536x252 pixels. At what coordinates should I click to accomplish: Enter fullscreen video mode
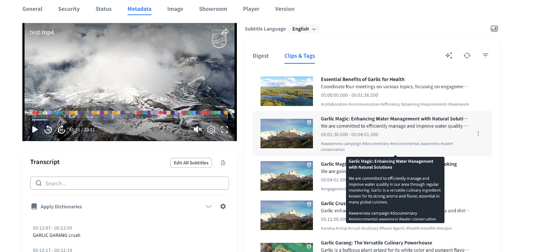click(224, 130)
